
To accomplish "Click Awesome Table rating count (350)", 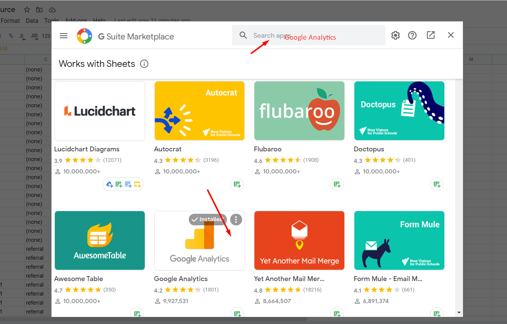I will click(109, 290).
